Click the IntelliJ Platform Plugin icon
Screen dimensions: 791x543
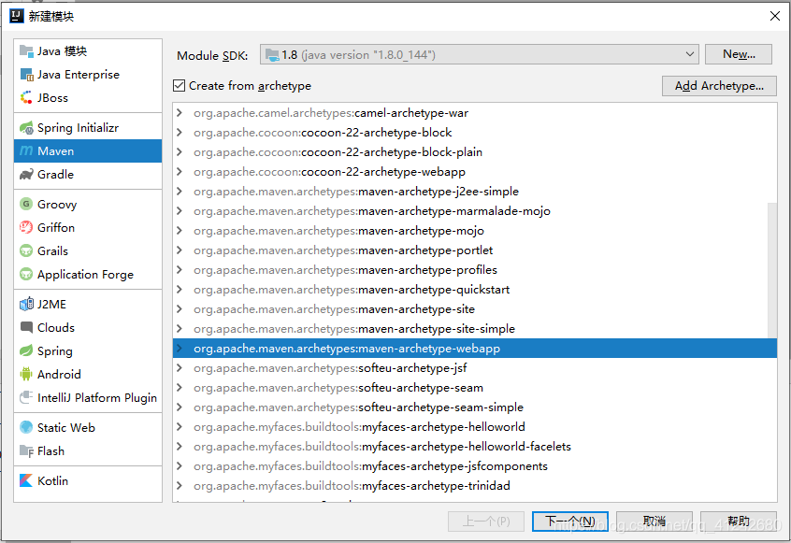[26, 397]
